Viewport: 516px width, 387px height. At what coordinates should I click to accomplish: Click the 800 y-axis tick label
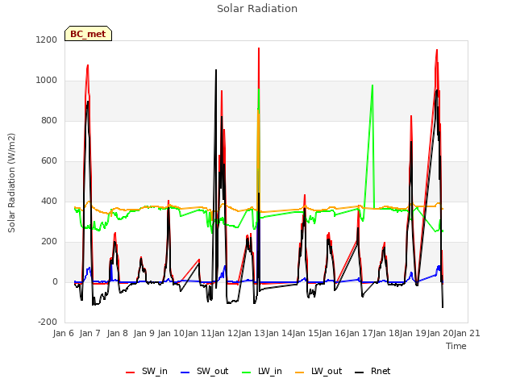tap(49, 121)
